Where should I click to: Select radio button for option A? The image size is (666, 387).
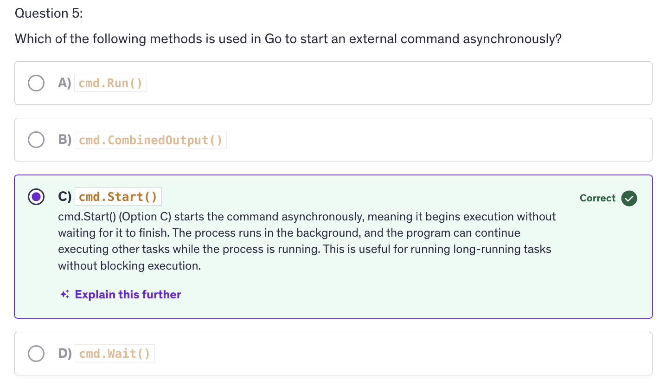(36, 83)
